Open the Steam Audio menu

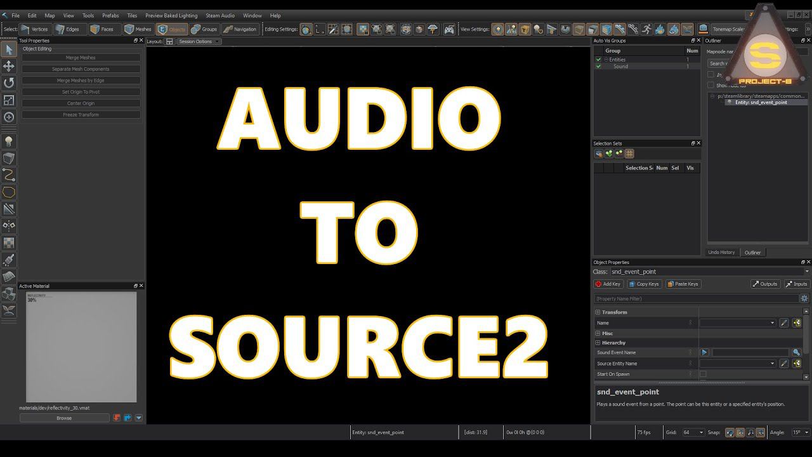tap(219, 15)
